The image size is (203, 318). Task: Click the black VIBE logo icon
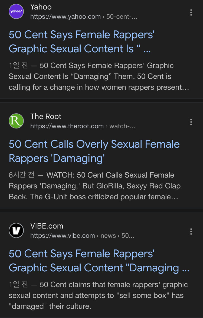(x=16, y=230)
